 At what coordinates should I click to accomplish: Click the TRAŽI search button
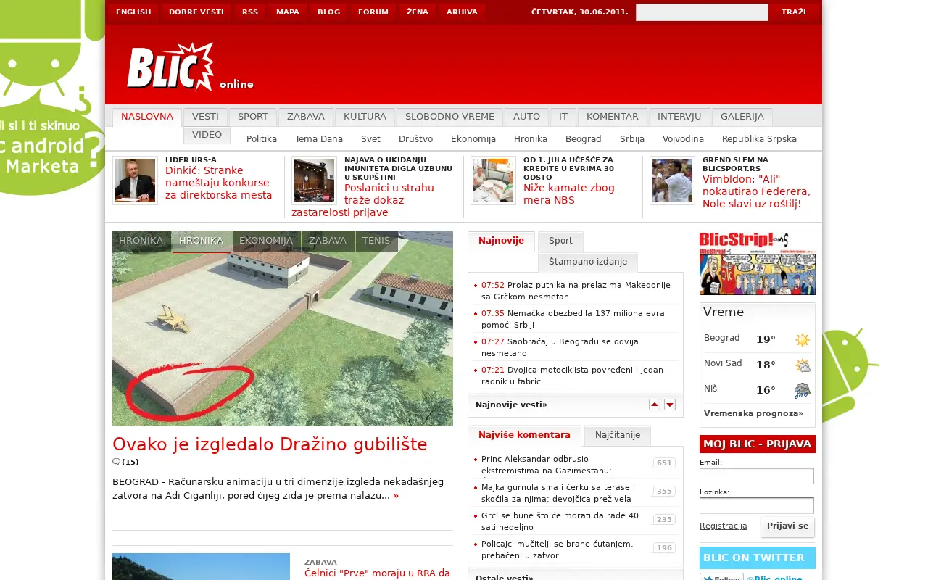[x=794, y=12]
